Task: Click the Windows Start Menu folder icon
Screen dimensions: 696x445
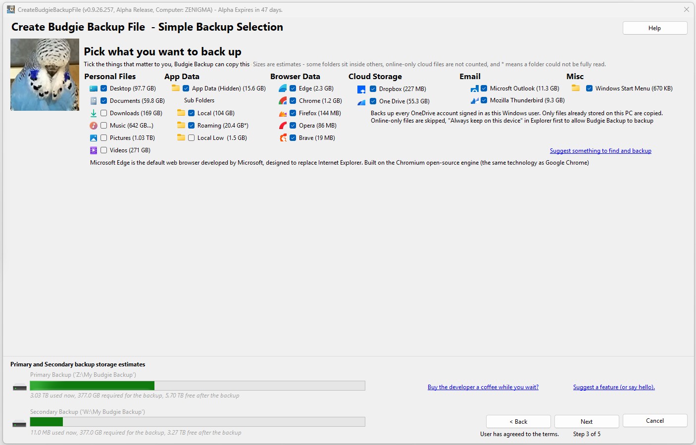Action: (x=576, y=89)
